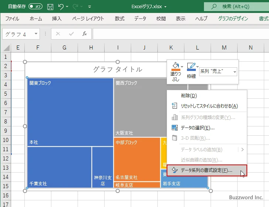The width and height of the screenshot is (269, 207).
Task: Click the 関東ブロック label in treemap
Action: (40, 83)
